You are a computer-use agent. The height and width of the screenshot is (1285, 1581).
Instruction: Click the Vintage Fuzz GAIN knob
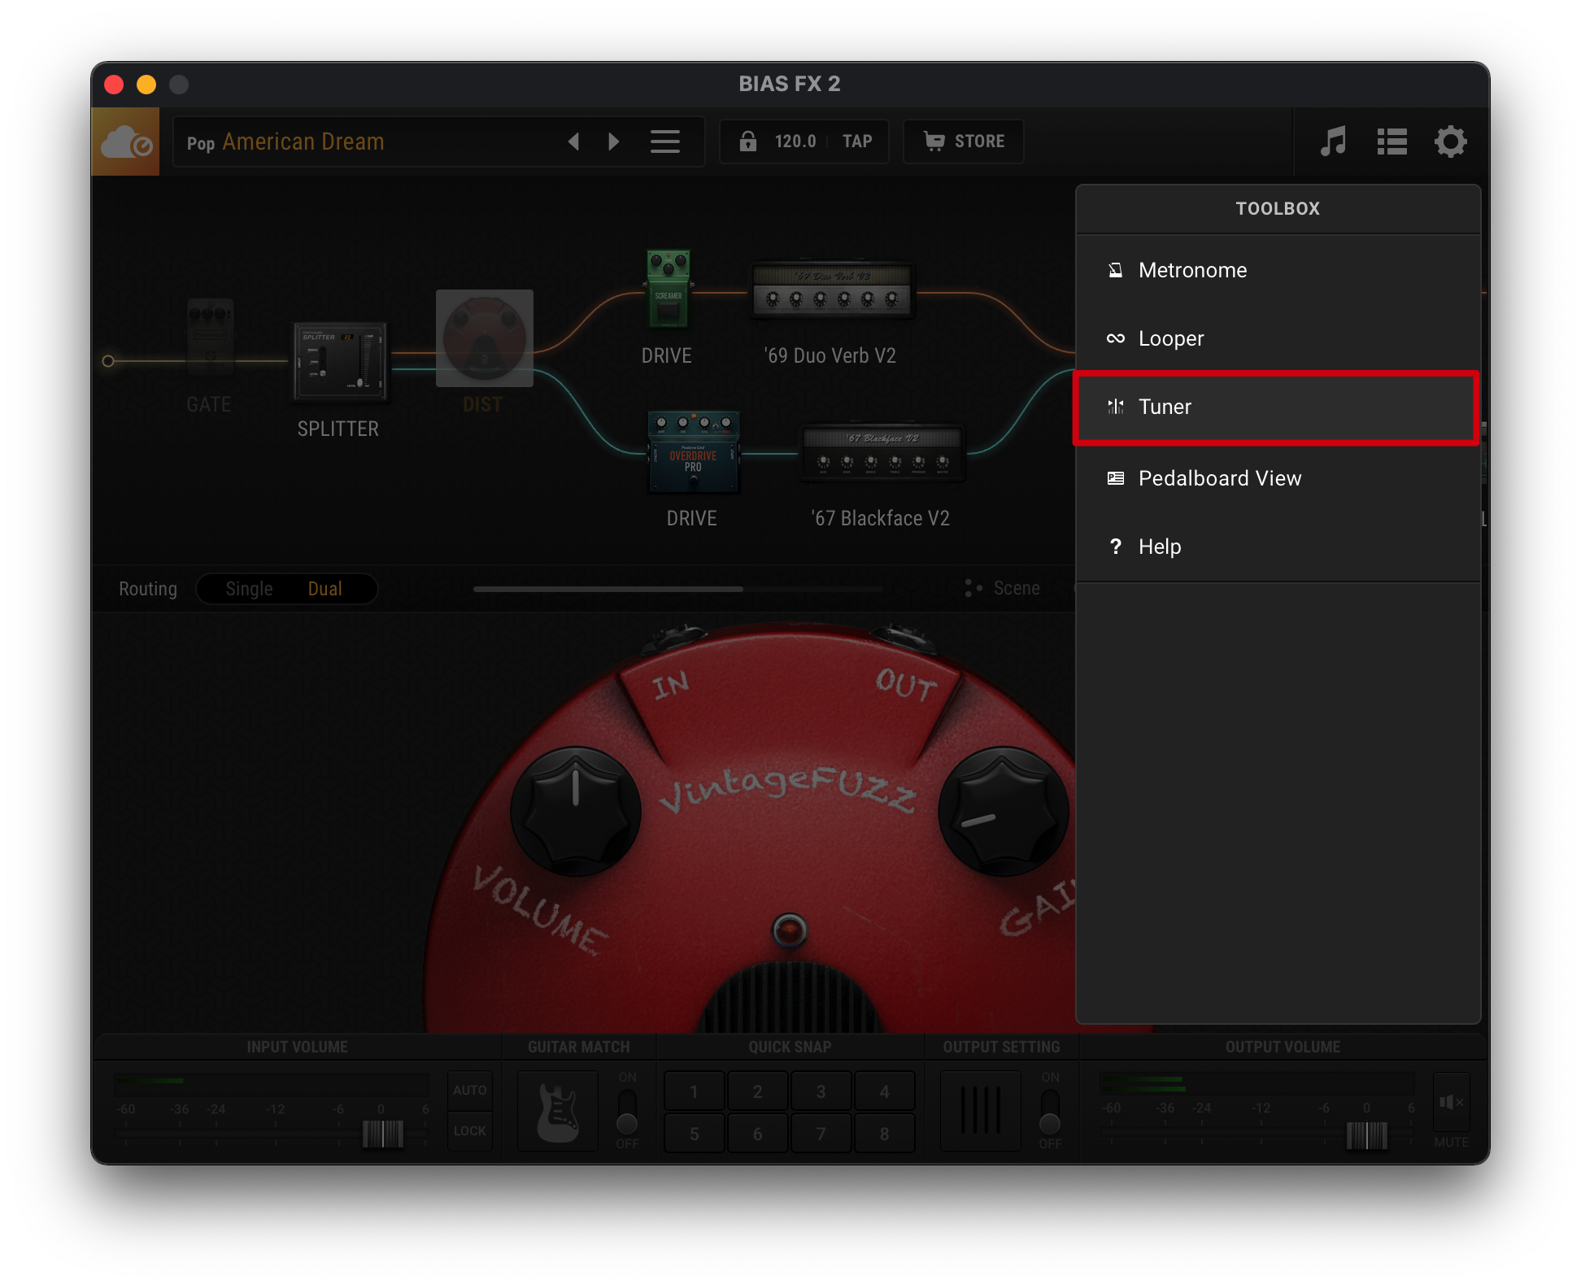click(1004, 812)
